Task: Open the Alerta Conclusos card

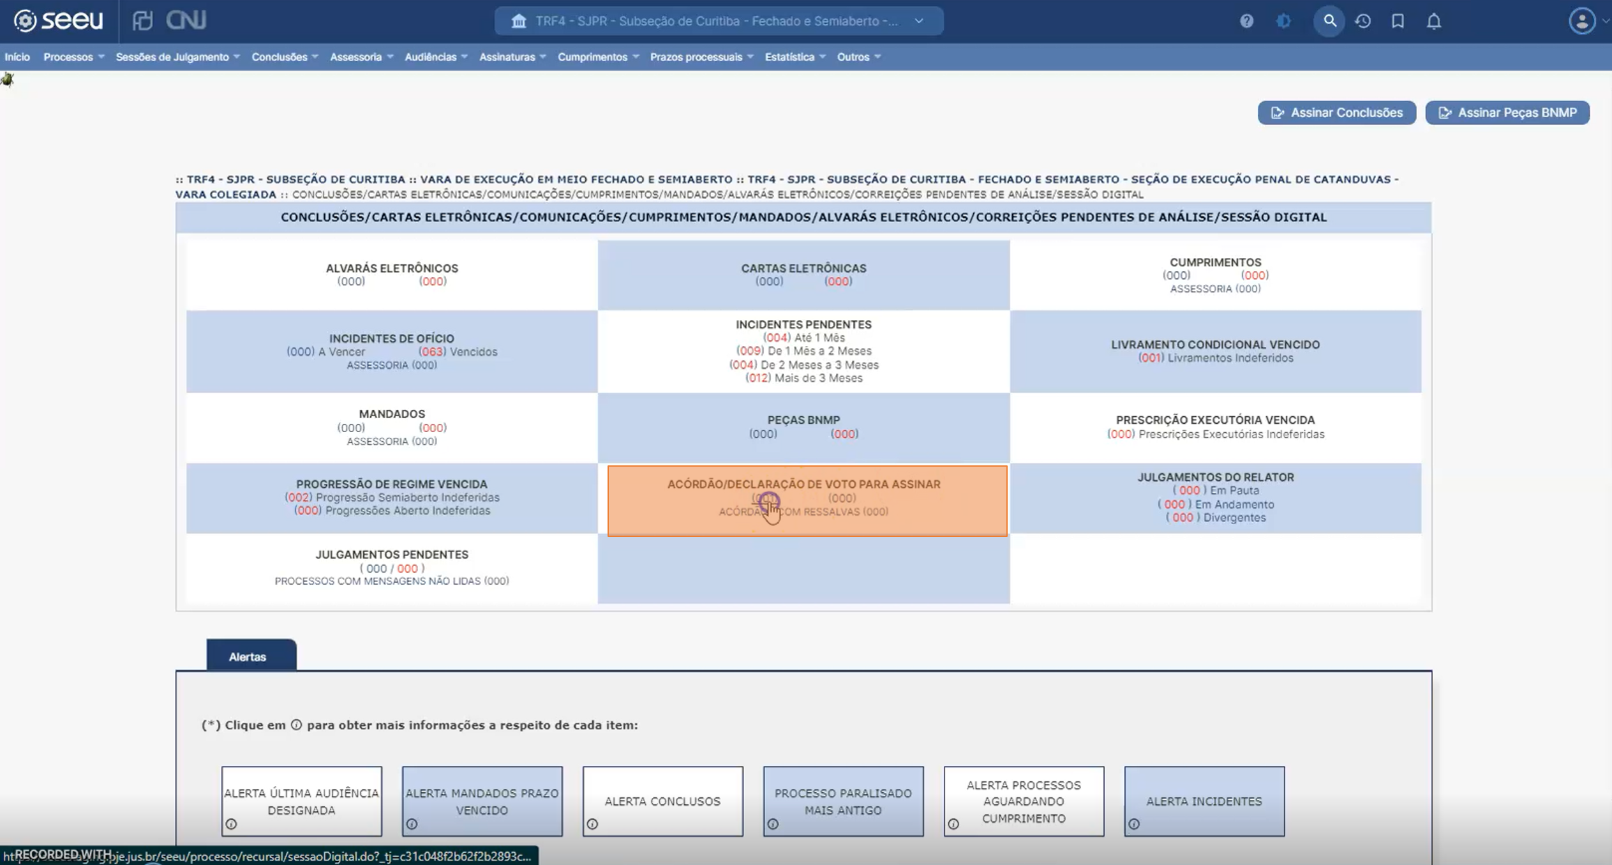Action: click(663, 801)
